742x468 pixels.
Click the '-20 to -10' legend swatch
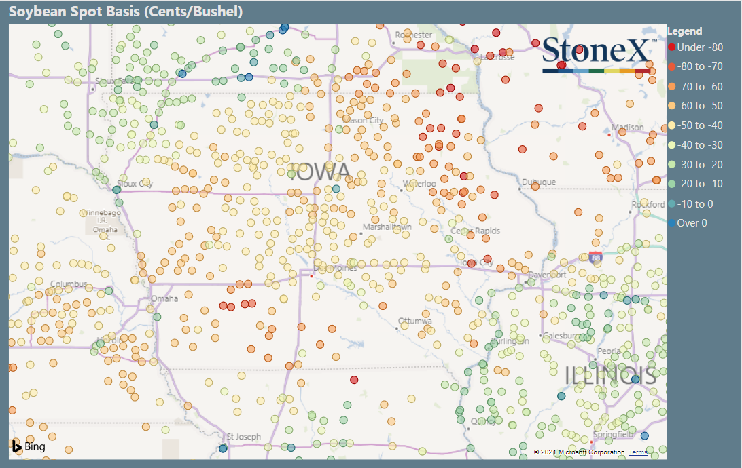tap(671, 184)
